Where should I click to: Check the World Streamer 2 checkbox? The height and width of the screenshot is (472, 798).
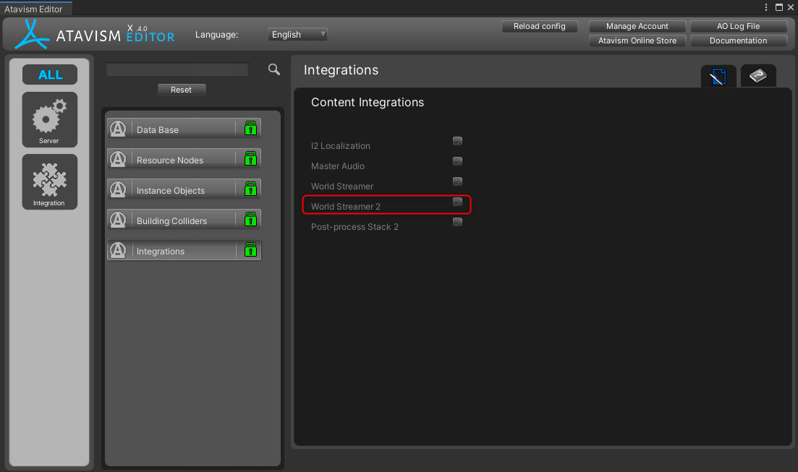457,202
